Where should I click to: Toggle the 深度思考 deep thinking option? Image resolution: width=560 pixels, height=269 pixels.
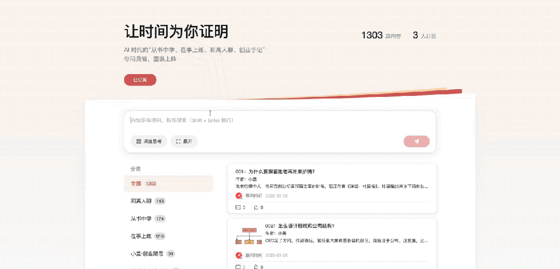149,141
